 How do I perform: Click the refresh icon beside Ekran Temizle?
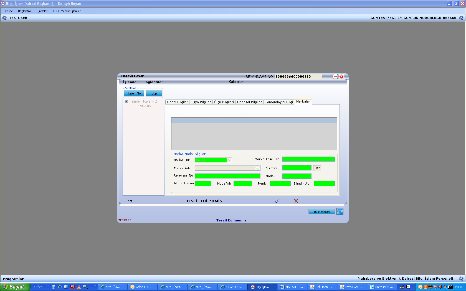click(x=340, y=212)
